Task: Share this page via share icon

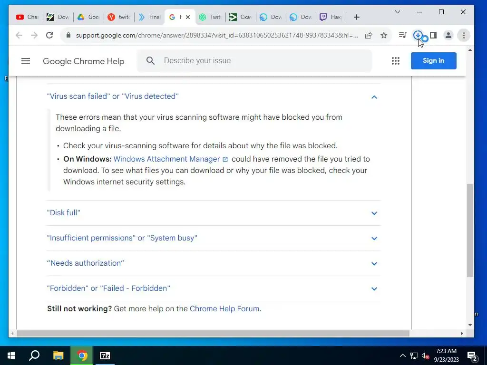Action: (x=369, y=35)
